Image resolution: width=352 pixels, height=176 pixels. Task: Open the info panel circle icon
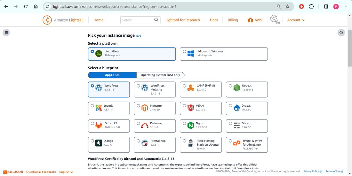point(341,33)
